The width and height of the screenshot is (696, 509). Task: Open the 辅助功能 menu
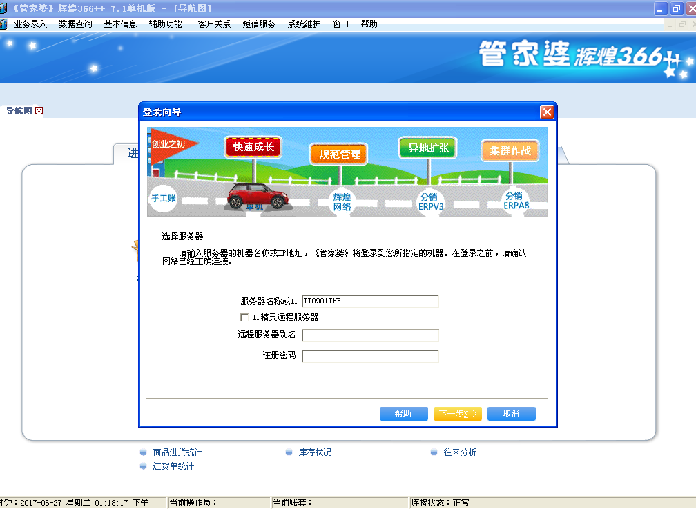coord(165,24)
